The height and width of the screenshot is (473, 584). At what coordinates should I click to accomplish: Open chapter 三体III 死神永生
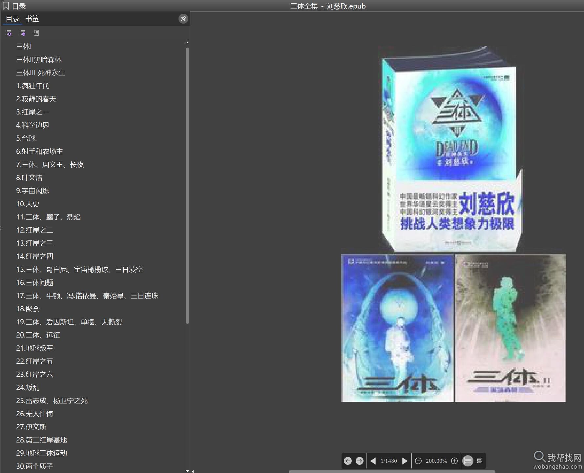coord(41,73)
